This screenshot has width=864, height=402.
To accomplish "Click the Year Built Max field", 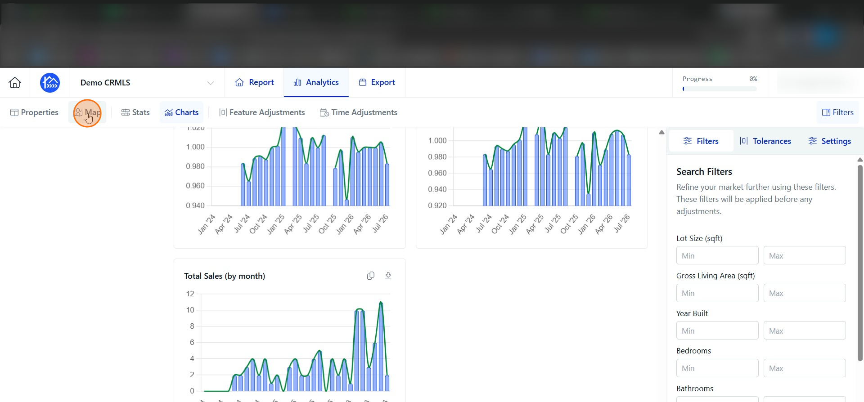I will coord(805,331).
